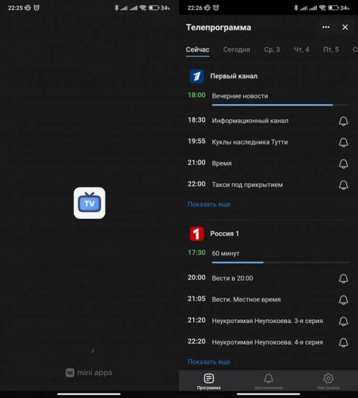Open the Ср, 3 day tab
This screenshot has width=358, height=398.
272,50
